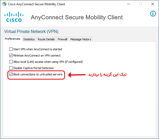Image resolution: width=159 pixels, height=139 pixels.
Task: View the Message History tab
Action: (81, 39)
